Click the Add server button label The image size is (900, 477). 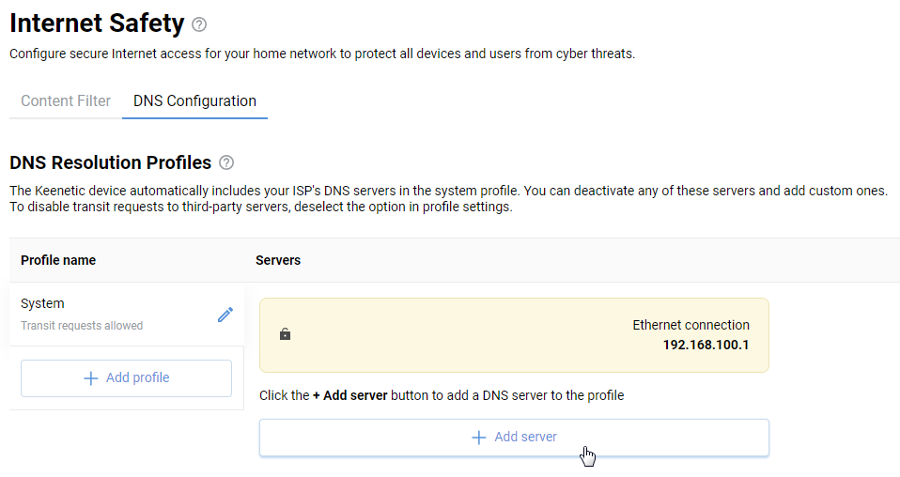pyautogui.click(x=525, y=438)
